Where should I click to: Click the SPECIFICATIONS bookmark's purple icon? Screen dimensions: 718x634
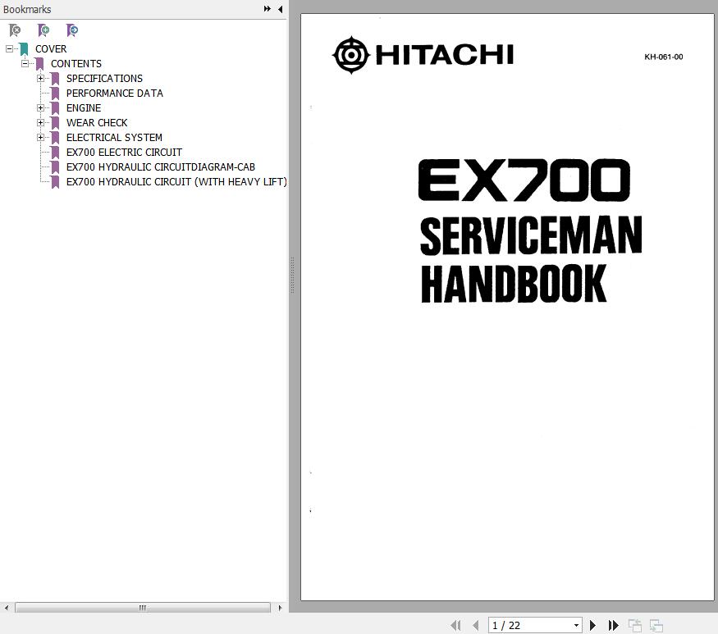56,79
